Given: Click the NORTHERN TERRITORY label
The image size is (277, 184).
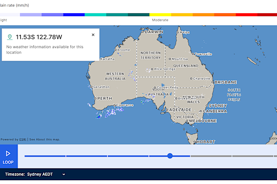Looking at the screenshot, I should pos(150,55).
